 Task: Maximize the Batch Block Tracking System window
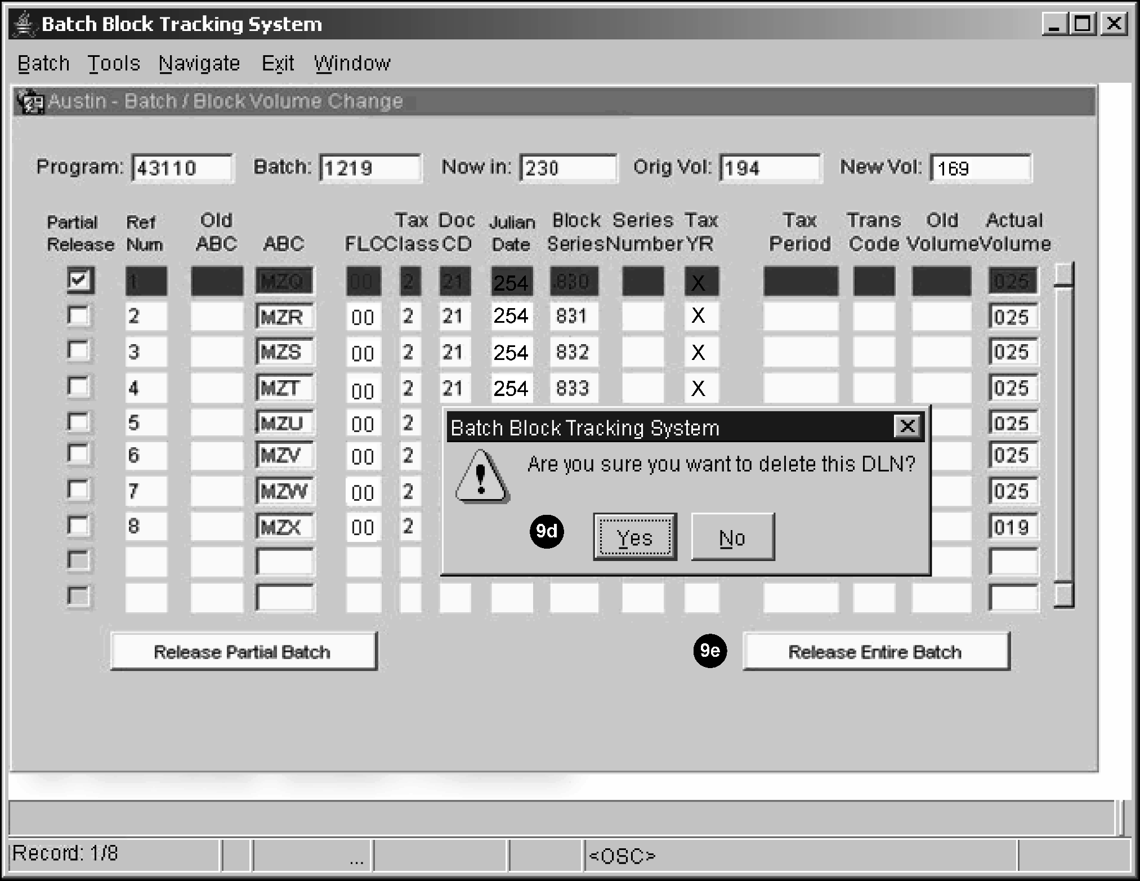[1083, 24]
